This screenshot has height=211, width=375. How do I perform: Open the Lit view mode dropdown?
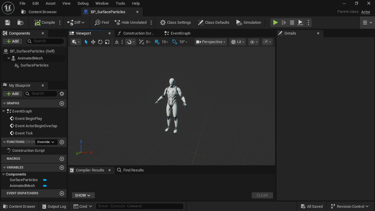(x=238, y=42)
